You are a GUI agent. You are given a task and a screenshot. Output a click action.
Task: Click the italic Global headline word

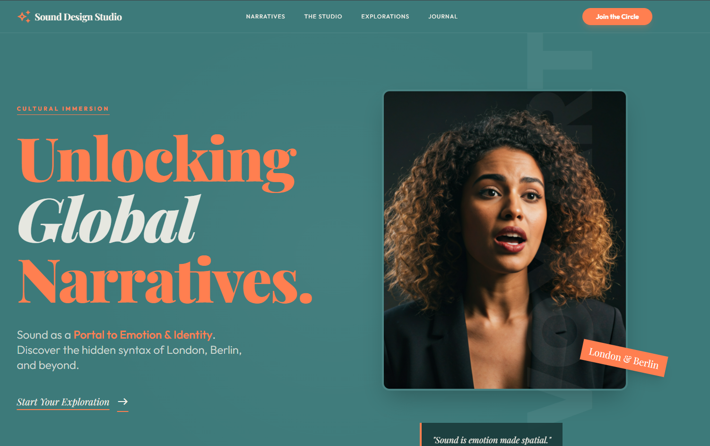110,220
